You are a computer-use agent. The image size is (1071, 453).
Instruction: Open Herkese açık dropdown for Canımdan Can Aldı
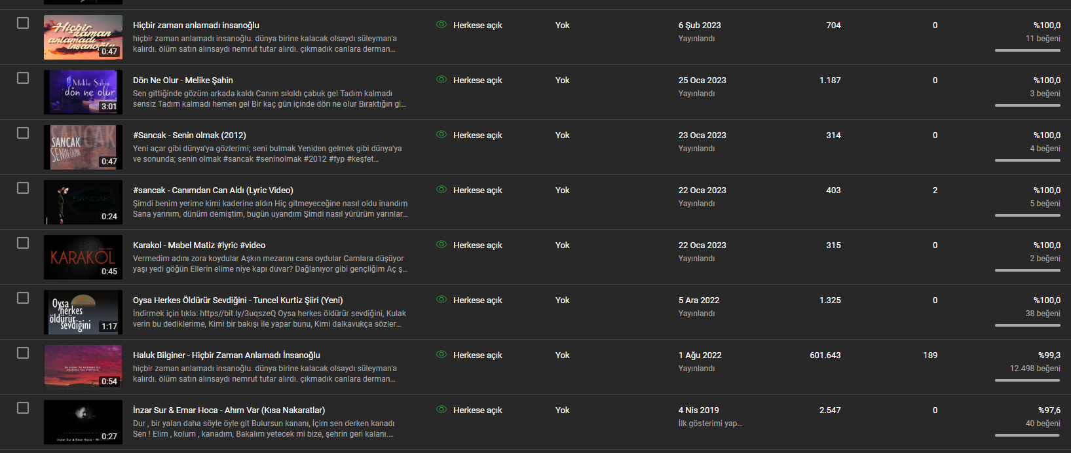click(x=478, y=190)
